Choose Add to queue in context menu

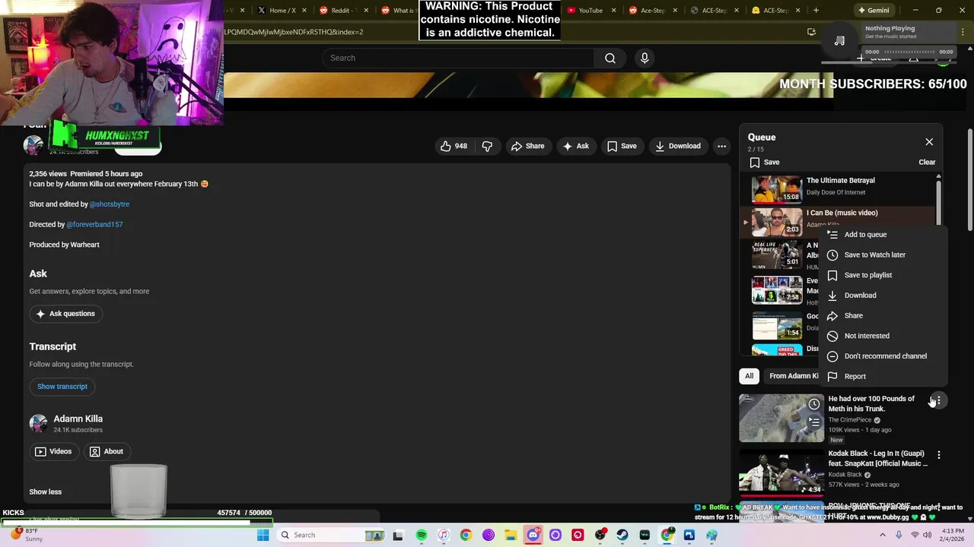coord(883,235)
